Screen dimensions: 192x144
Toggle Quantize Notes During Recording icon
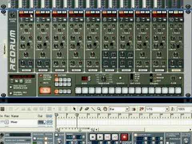point(142,109)
